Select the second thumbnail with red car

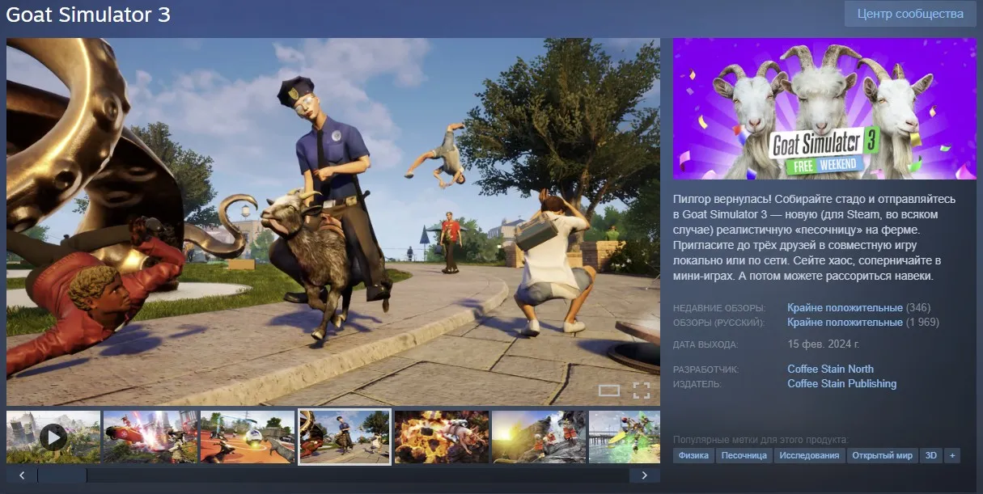150,437
